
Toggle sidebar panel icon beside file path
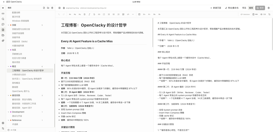coord(60,8)
